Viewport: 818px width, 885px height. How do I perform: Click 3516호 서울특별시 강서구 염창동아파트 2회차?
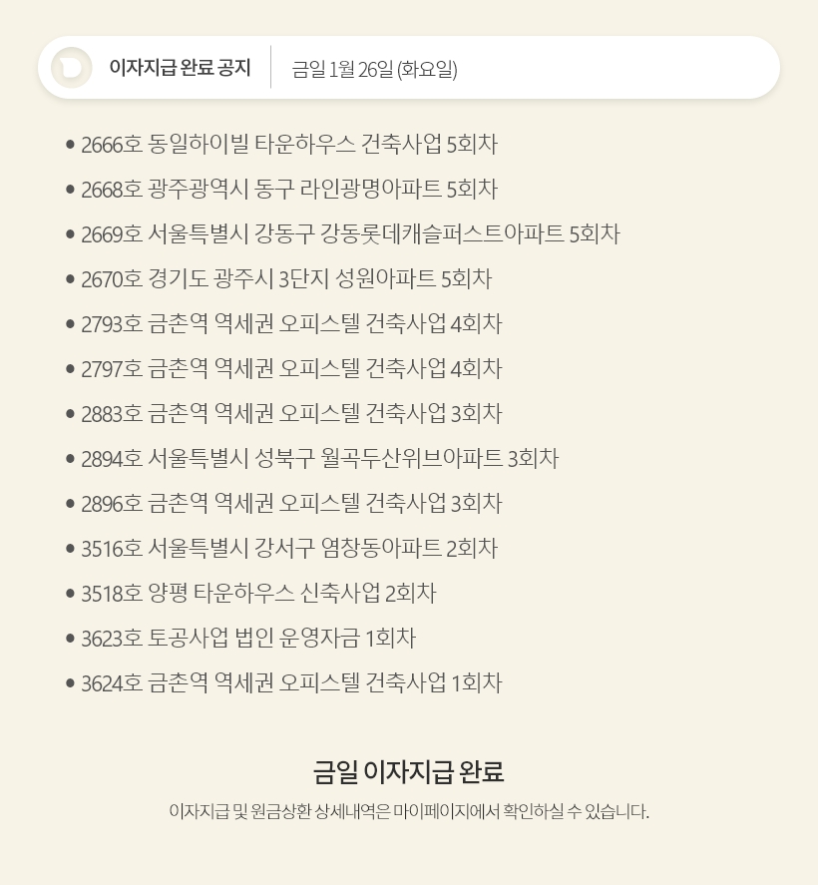[289, 549]
